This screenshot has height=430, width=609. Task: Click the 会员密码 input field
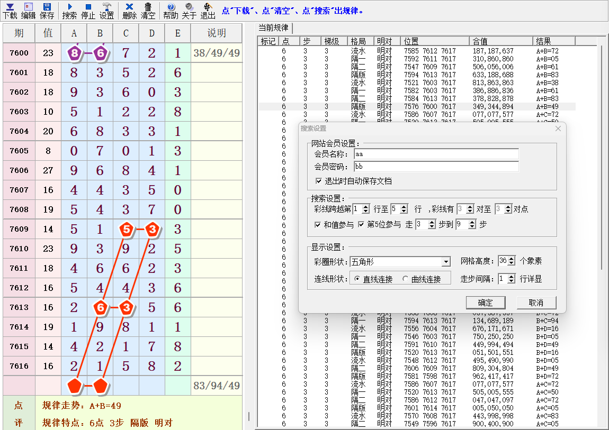(x=436, y=166)
